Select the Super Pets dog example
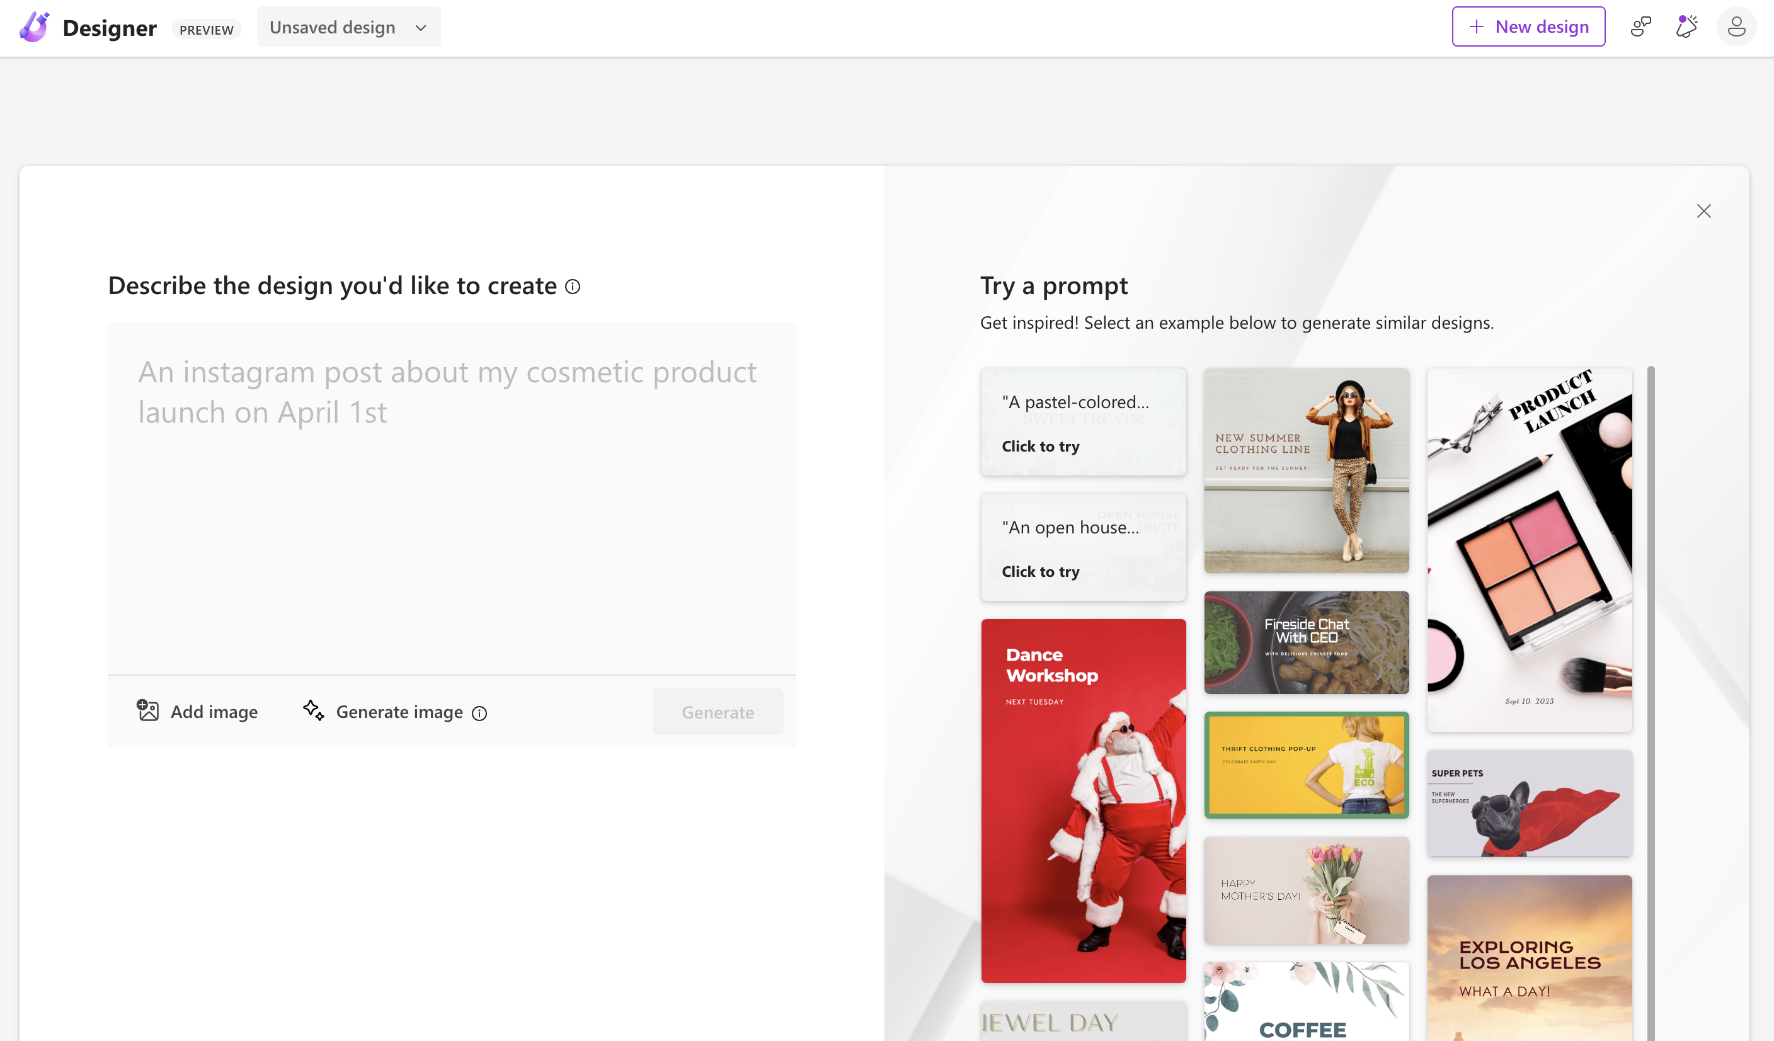1774x1041 pixels. (1529, 803)
